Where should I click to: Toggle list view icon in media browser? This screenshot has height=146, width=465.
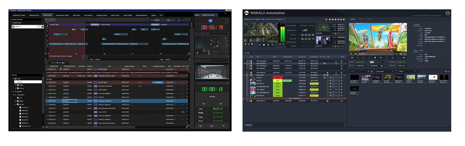coord(446,71)
